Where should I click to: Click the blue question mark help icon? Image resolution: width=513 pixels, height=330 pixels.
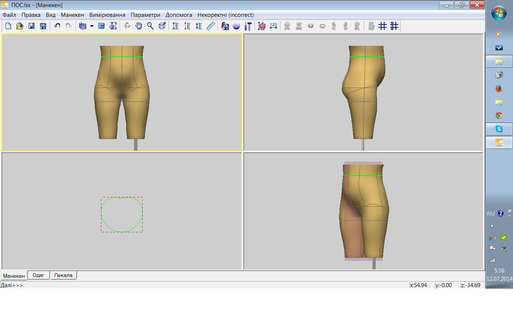click(x=237, y=26)
